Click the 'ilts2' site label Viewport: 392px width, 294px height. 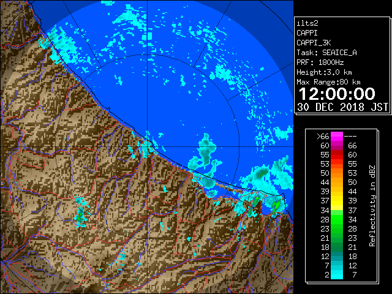(307, 23)
